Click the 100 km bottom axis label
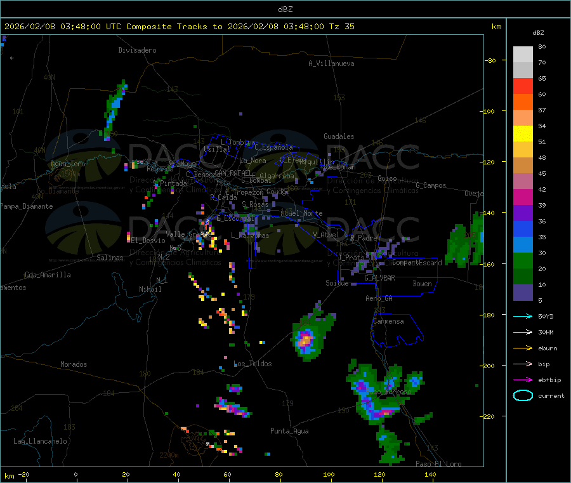This screenshot has width=571, height=483. coord(329,474)
